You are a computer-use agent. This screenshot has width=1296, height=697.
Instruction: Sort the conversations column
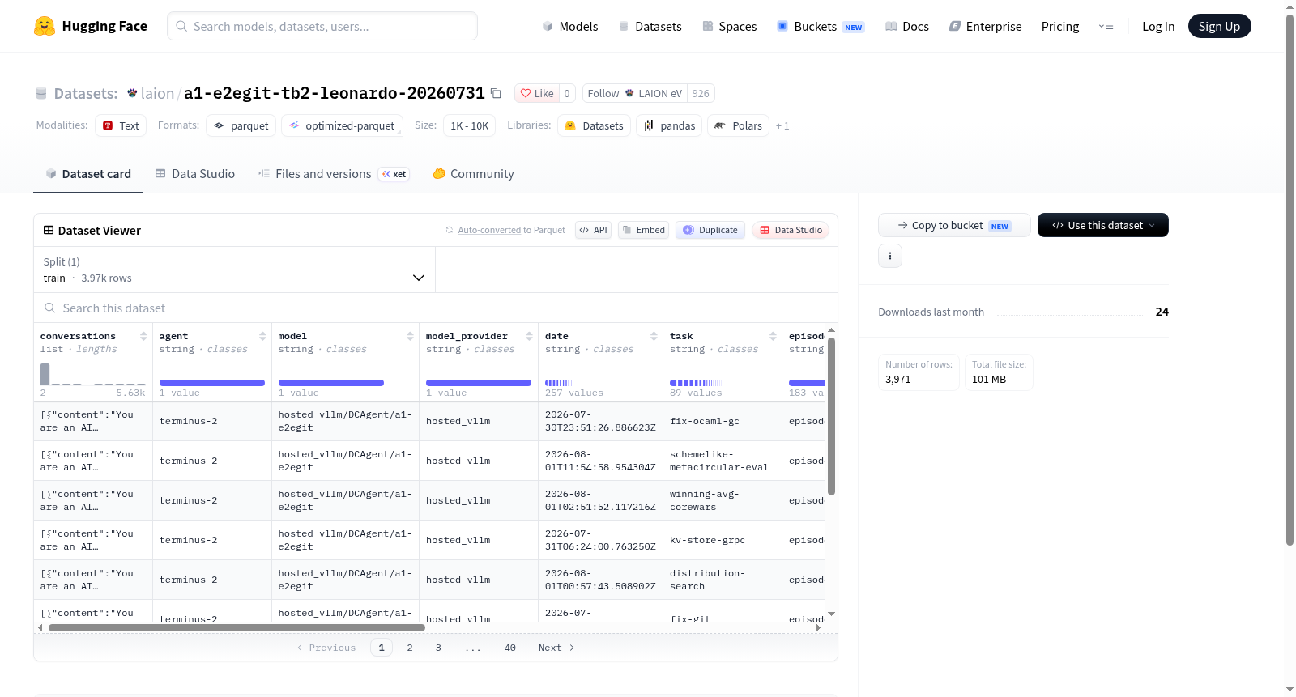143,336
